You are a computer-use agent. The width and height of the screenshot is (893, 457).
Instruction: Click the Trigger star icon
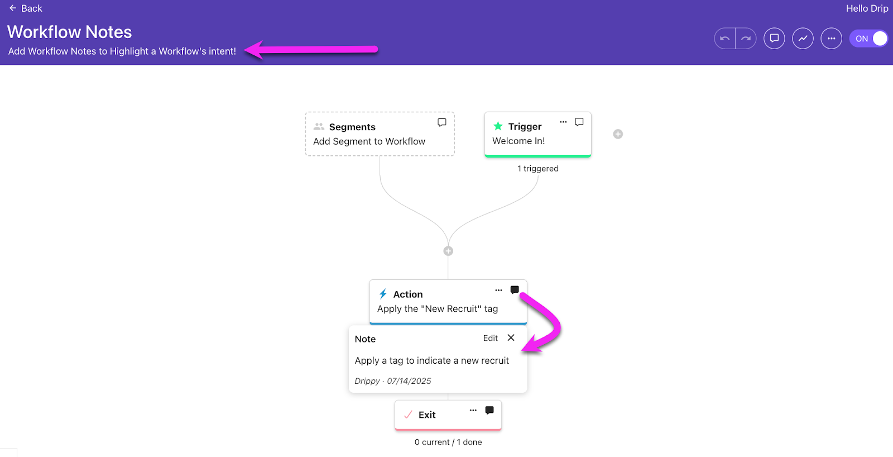click(x=498, y=126)
